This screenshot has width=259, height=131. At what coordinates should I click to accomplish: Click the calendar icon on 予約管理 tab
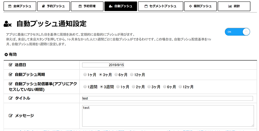click(x=80, y=6)
